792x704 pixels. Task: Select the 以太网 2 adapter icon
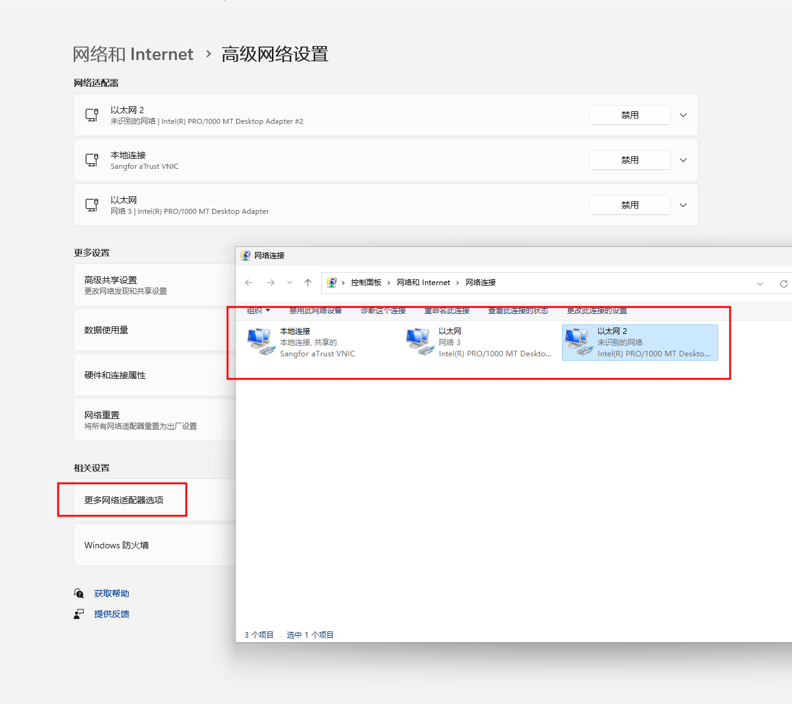(578, 342)
